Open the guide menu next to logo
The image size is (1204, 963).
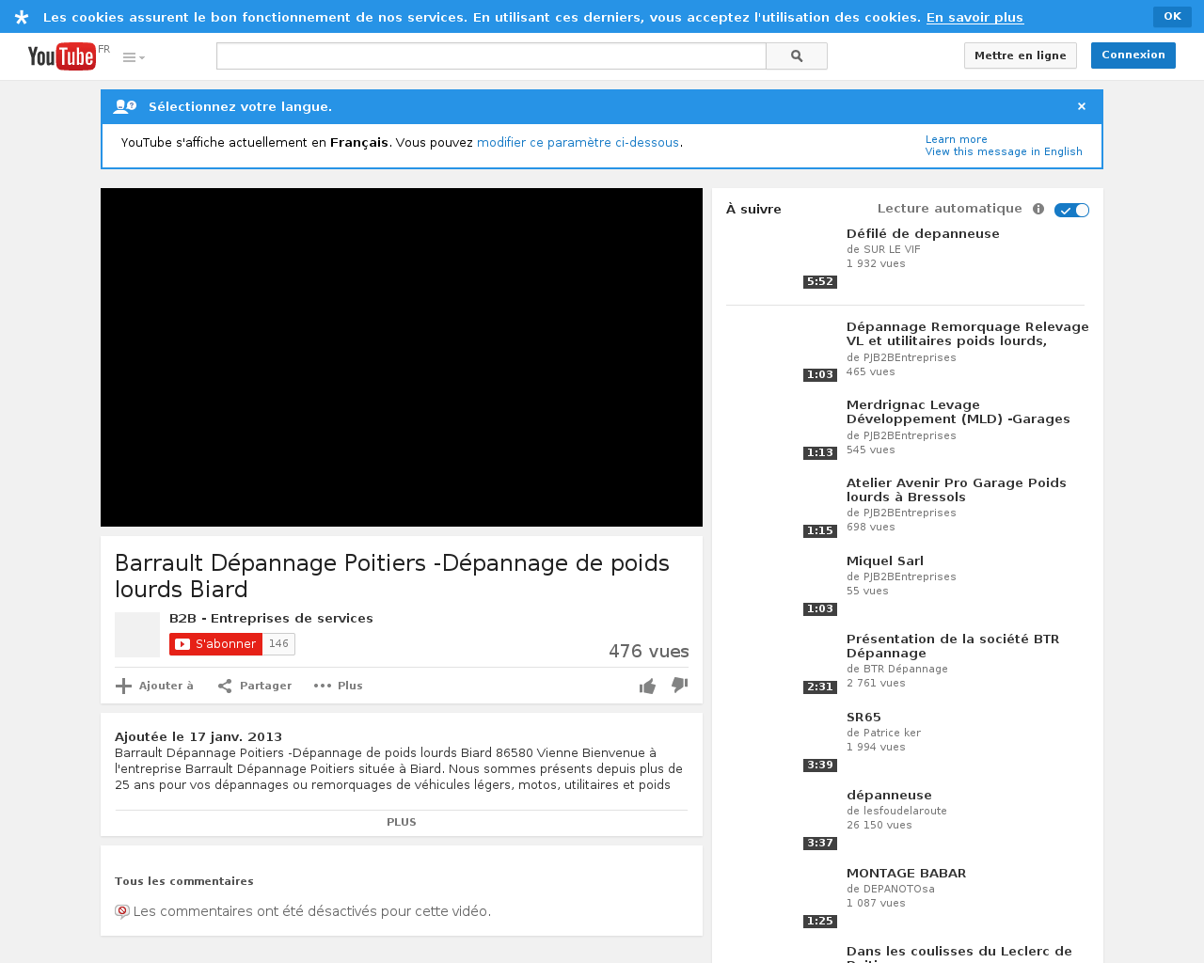pyautogui.click(x=134, y=57)
